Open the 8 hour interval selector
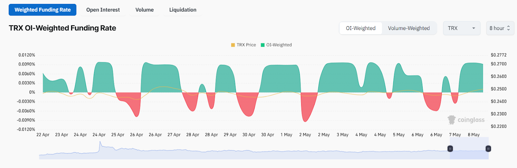 point(500,28)
